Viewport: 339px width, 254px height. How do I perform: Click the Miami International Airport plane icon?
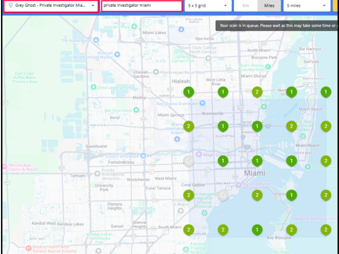[x=177, y=139]
